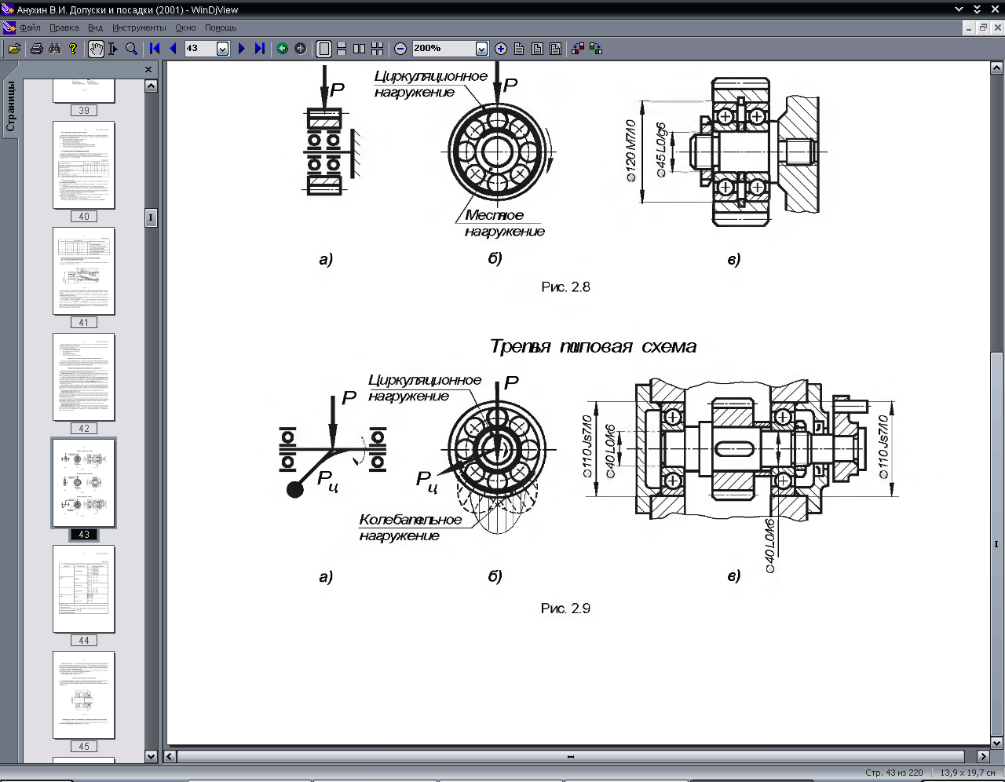Close the thumbnails sidebar panel
Viewport: 1005px width, 782px height.
tap(148, 69)
